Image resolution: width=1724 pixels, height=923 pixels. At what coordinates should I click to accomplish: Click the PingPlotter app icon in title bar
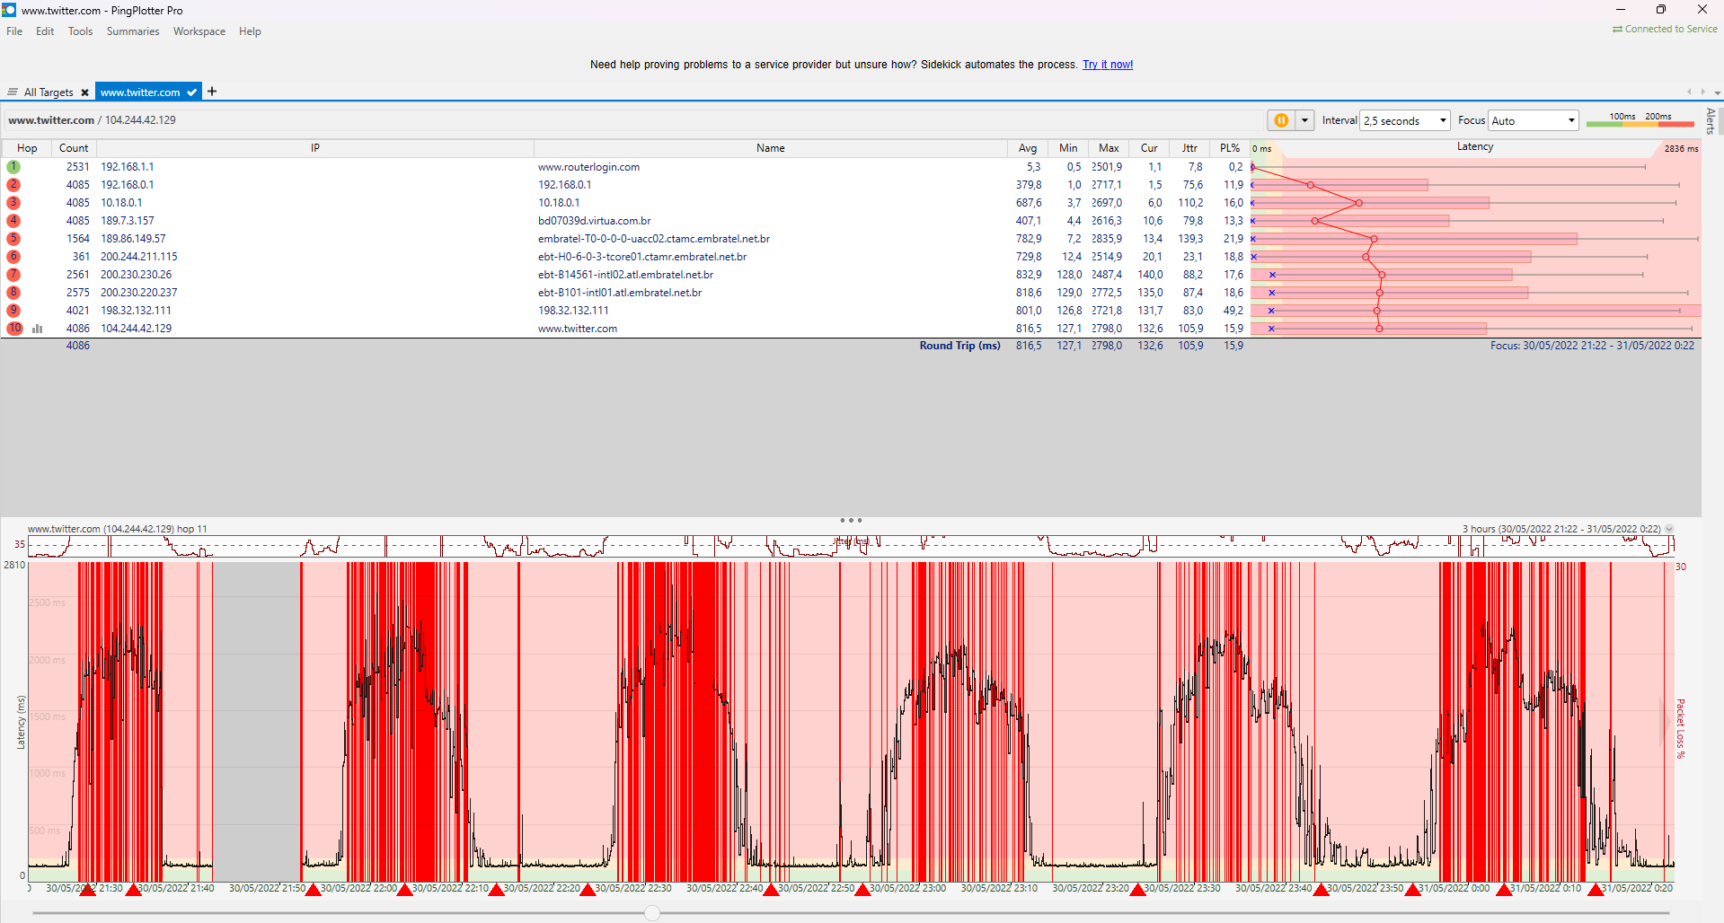click(x=9, y=10)
